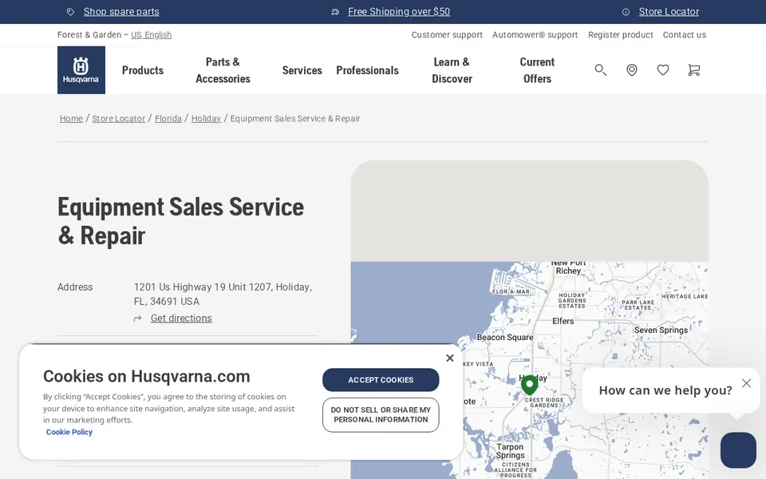Click the header location pin icon

(632, 70)
